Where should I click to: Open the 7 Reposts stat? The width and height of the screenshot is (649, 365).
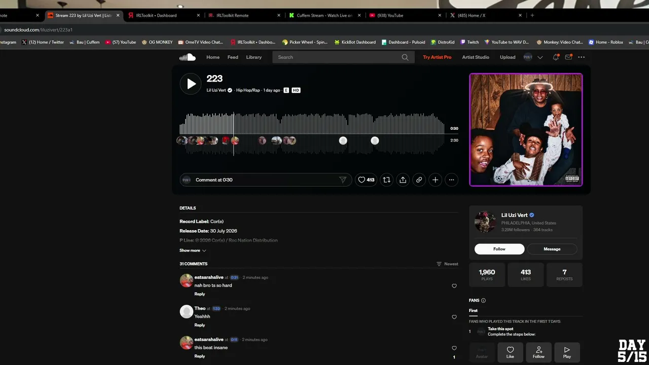(564, 275)
